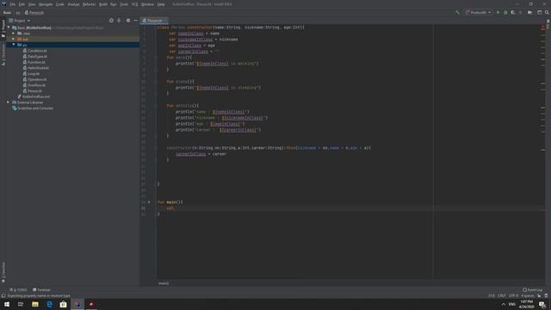Toggle the Project side tool window tab
The height and width of the screenshot is (310, 551).
tap(3, 28)
